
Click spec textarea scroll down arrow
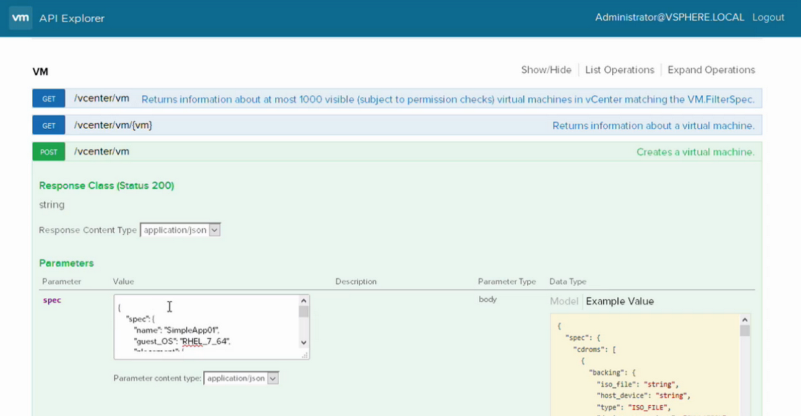303,343
